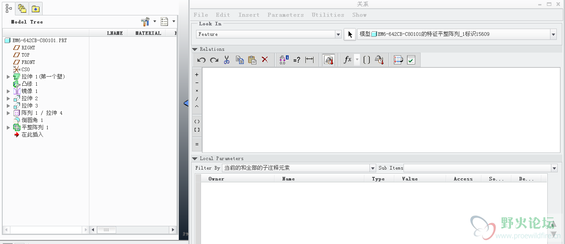Open the Folder Browser navigator tab

22,8
